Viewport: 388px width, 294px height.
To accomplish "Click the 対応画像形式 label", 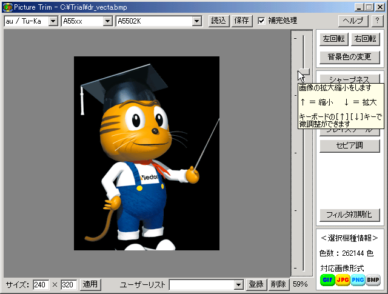I will 342,269.
